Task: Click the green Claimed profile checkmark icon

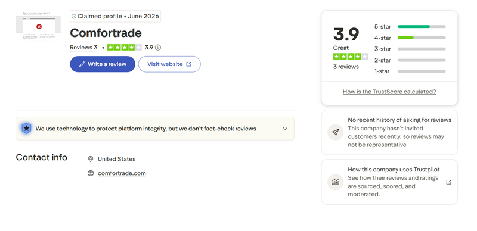Action: (x=74, y=17)
